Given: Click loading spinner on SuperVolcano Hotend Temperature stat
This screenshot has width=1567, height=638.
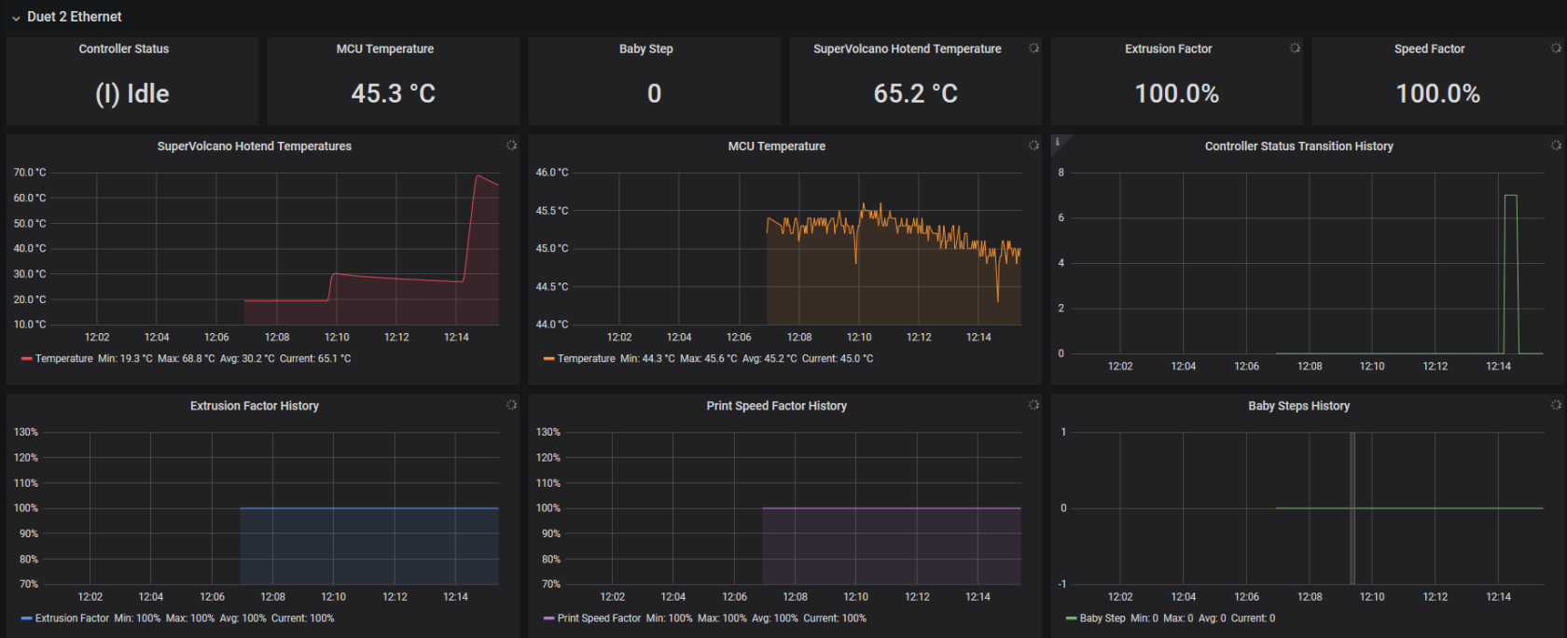Looking at the screenshot, I should (x=1033, y=48).
